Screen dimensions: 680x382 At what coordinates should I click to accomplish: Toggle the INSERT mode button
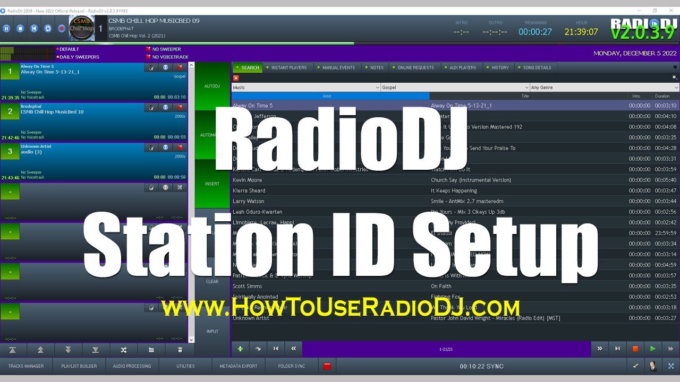click(x=212, y=184)
